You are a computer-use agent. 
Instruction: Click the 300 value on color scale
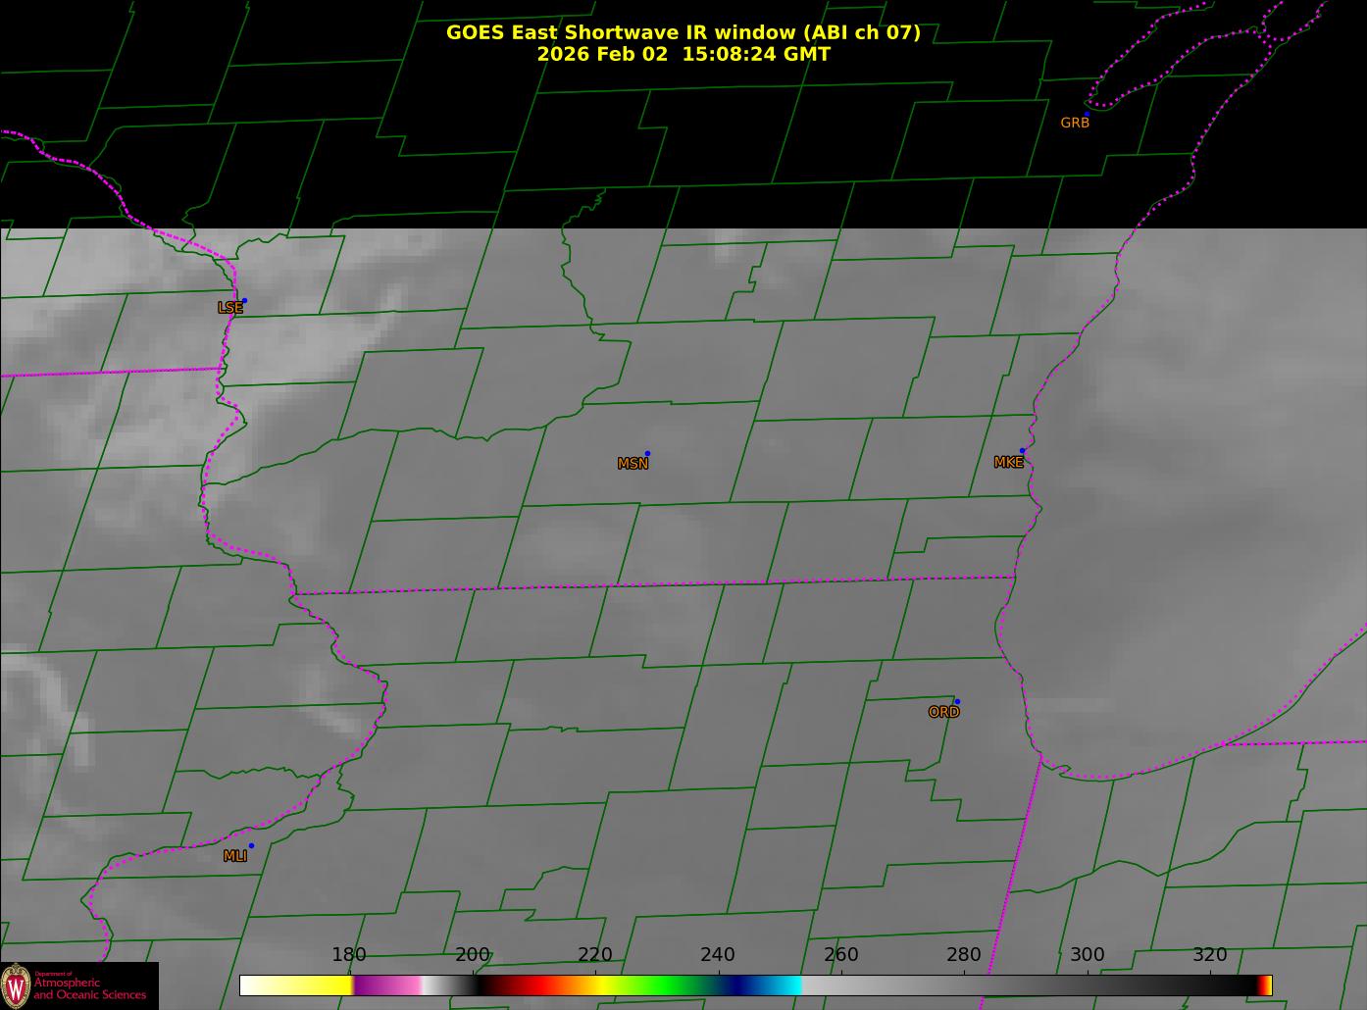click(x=1087, y=955)
